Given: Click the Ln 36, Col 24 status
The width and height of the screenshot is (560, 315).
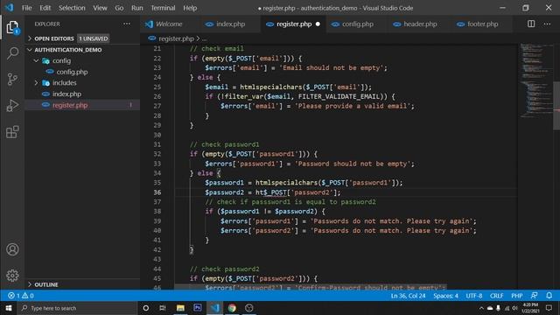Looking at the screenshot, I should tap(408, 296).
